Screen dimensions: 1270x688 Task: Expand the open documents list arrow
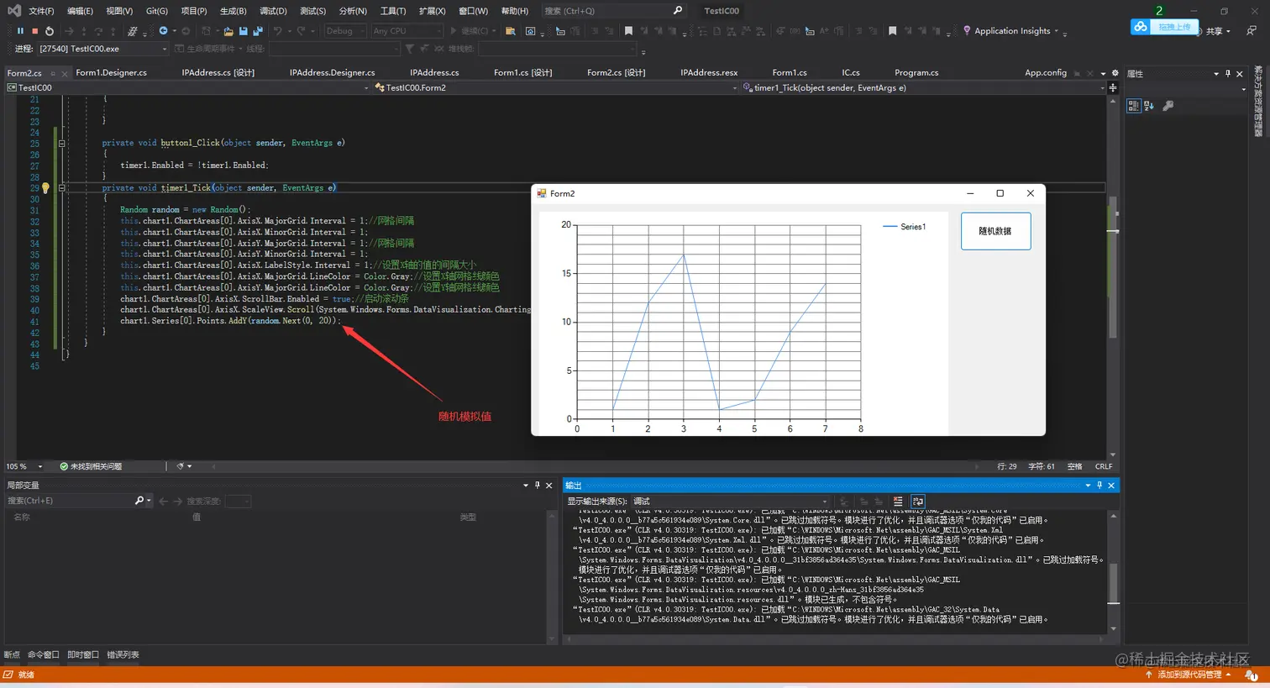[1103, 73]
